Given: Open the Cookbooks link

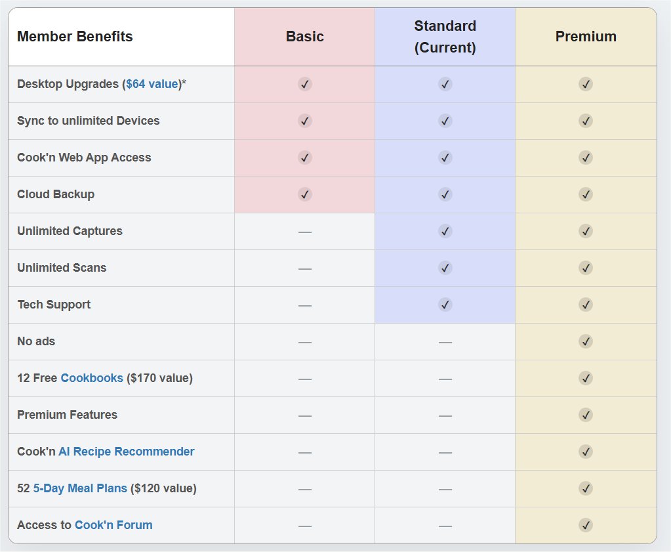Looking at the screenshot, I should point(92,378).
